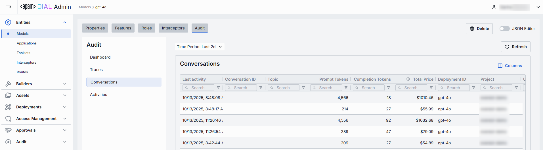The width and height of the screenshot is (543, 150).
Task: Click the filter icon for Last activity
Action: point(218,88)
